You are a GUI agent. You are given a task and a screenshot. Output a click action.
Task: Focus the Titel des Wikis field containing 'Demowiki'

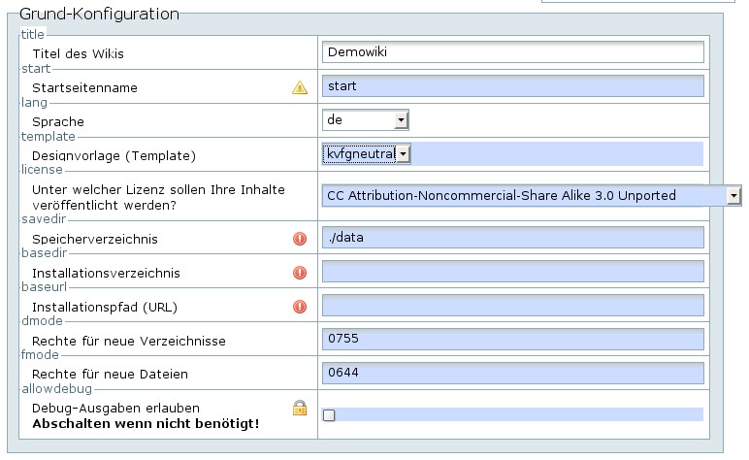[x=512, y=52]
